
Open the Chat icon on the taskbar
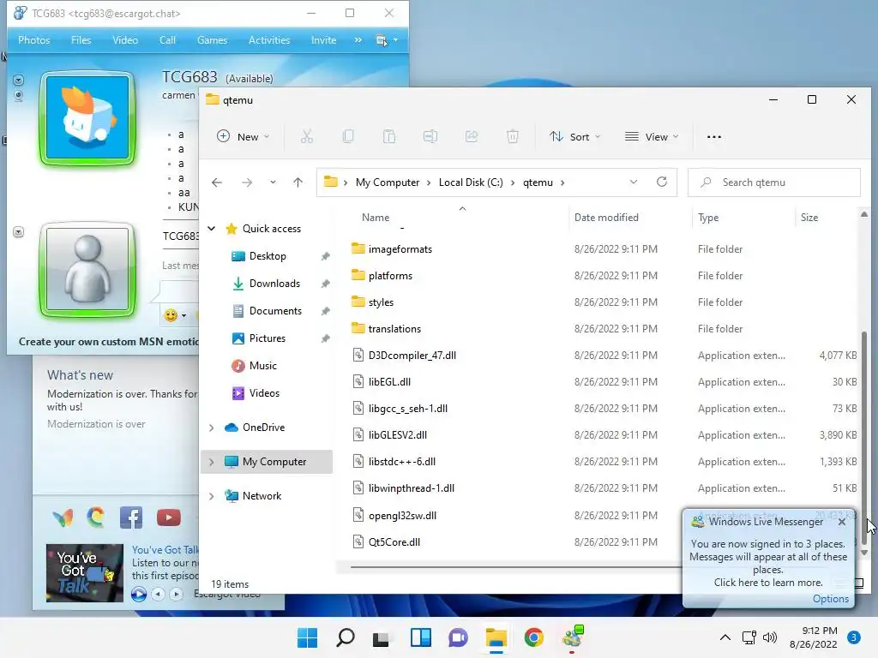[458, 637]
